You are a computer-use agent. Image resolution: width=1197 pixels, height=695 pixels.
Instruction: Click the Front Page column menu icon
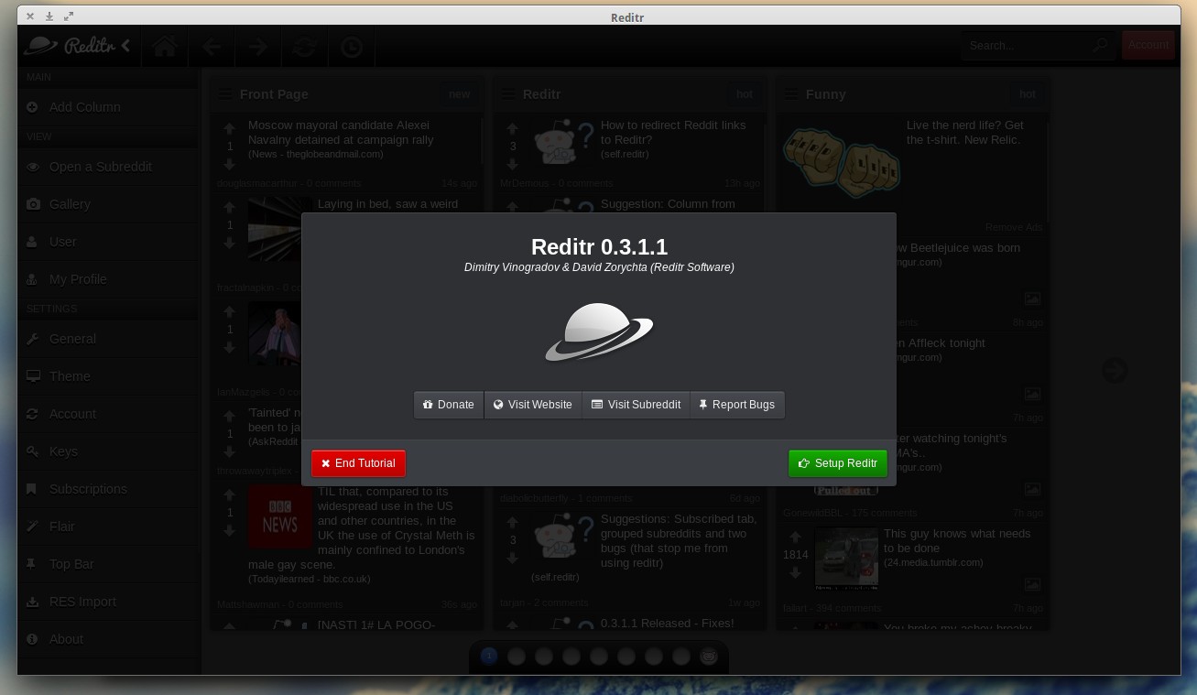[x=225, y=94]
